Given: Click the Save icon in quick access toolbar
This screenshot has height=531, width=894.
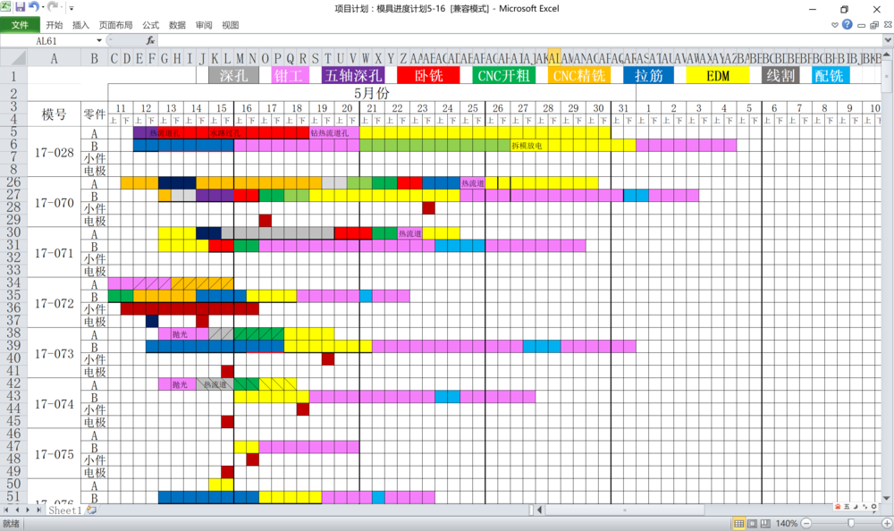Looking at the screenshot, I should tap(20, 7).
